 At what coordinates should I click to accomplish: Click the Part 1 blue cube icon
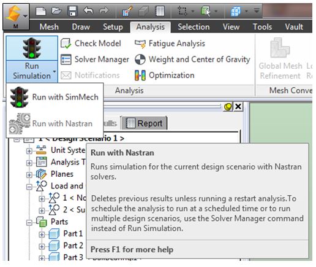point(54,234)
